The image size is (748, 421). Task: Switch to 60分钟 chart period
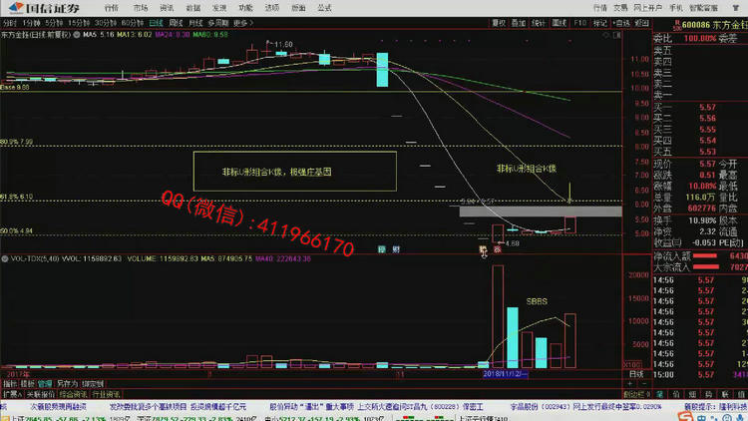pyautogui.click(x=132, y=23)
